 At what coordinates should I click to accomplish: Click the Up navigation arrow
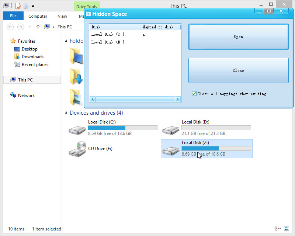click(x=38, y=27)
